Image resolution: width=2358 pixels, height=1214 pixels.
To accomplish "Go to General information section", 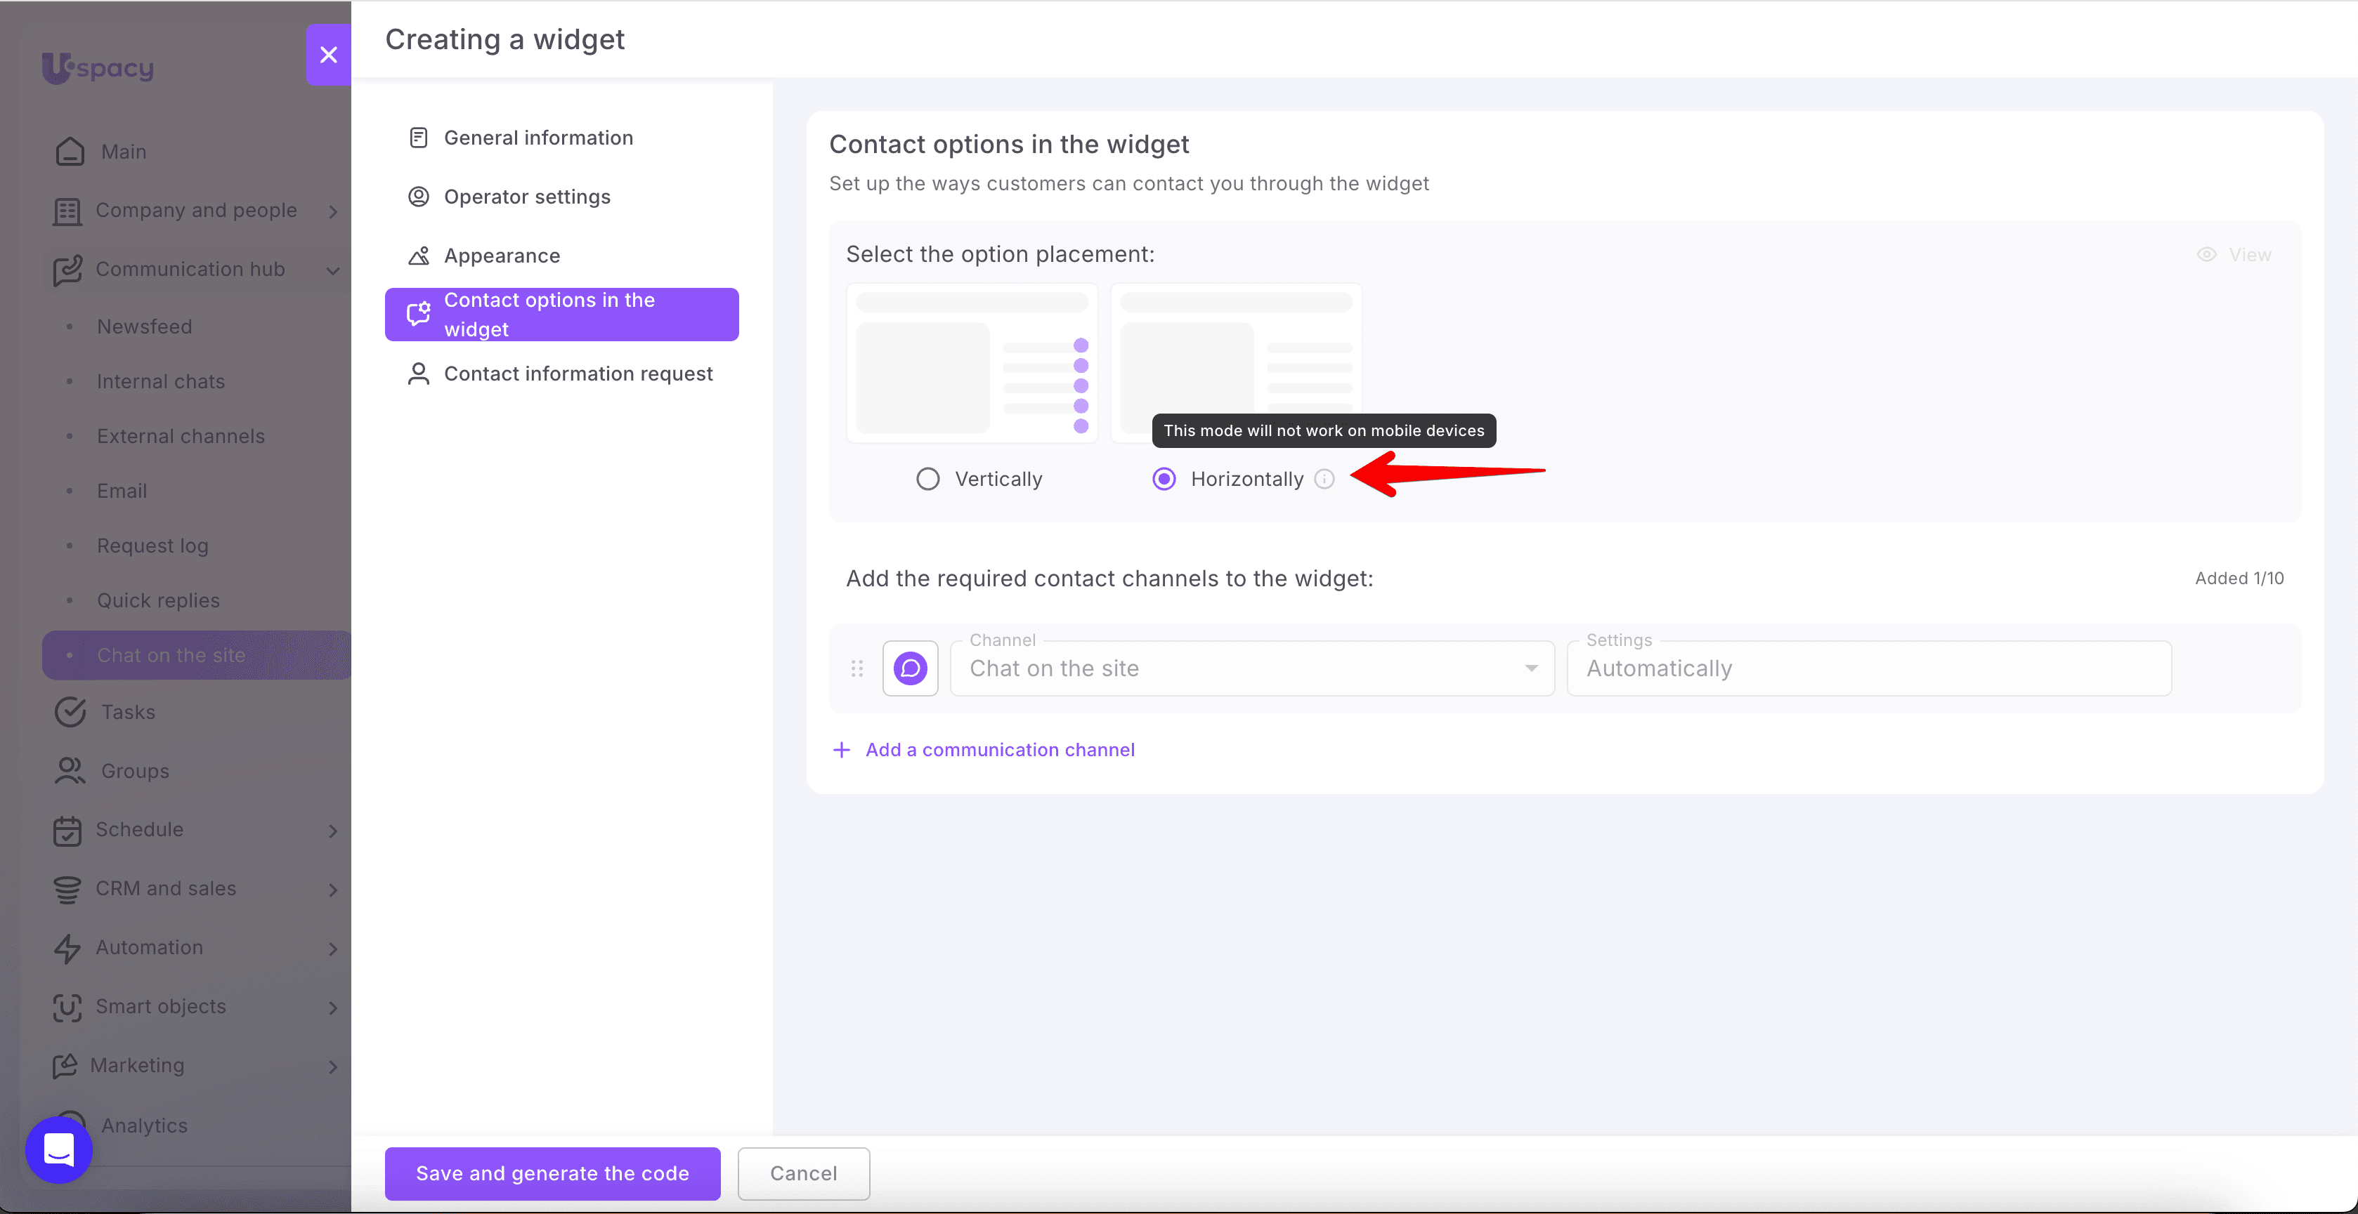I will coord(538,137).
